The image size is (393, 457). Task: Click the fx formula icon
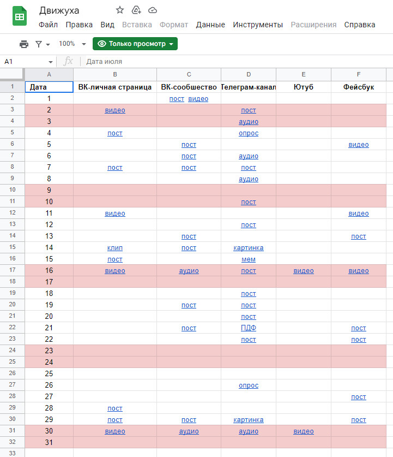coord(68,61)
